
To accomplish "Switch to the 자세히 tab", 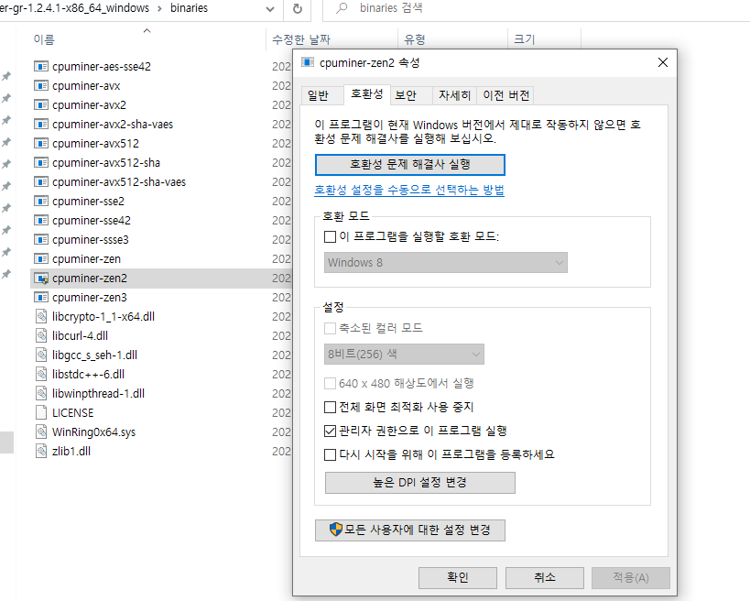I will (x=455, y=95).
